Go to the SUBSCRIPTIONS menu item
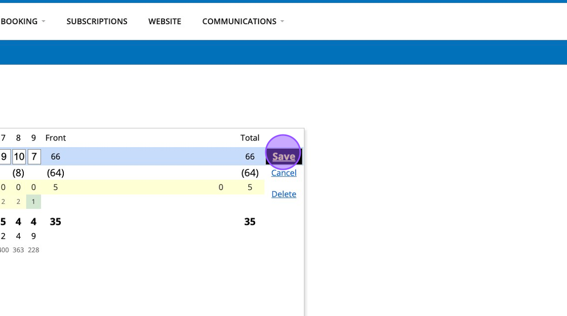567x316 pixels. tap(97, 21)
